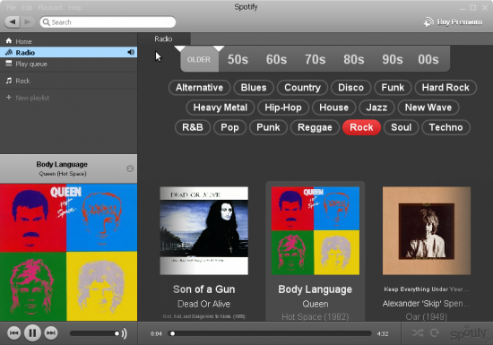Screen dimensions: 493x345
Task: Select the Radio tab header
Action: pyautogui.click(x=163, y=39)
